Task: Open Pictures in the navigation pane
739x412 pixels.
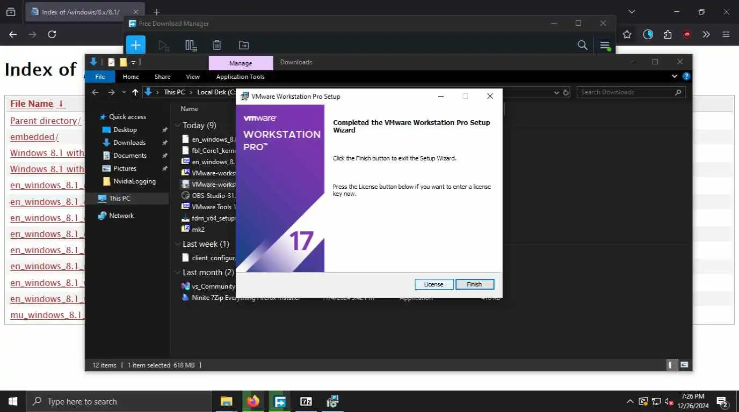Action: pyautogui.click(x=125, y=168)
